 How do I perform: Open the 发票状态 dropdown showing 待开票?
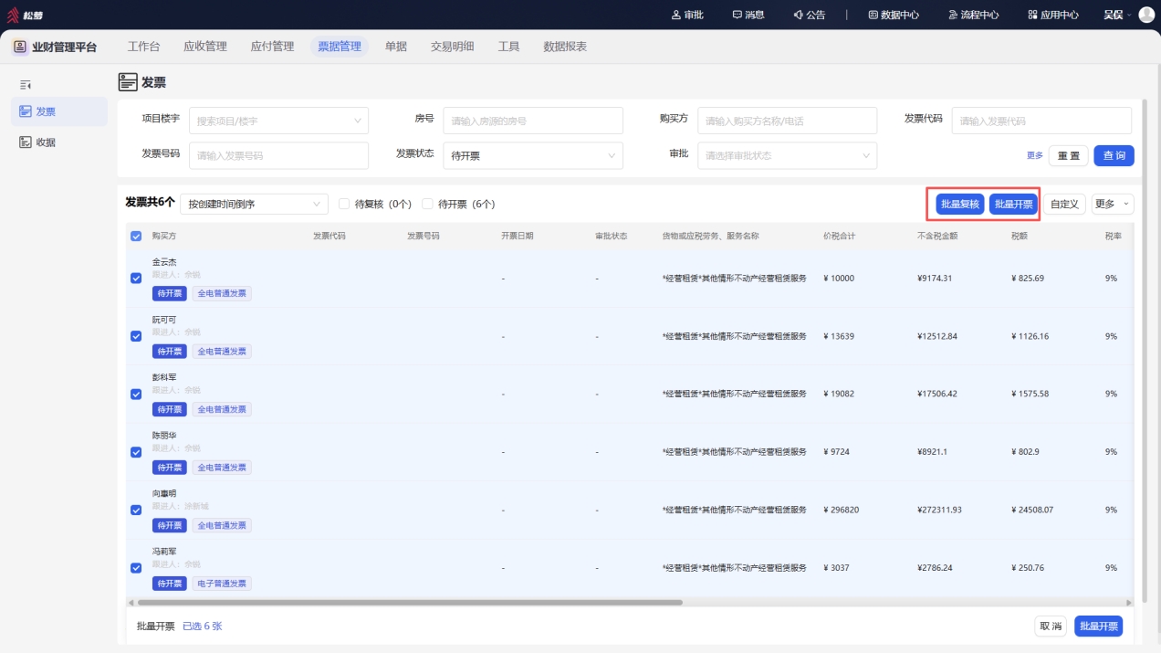point(533,155)
